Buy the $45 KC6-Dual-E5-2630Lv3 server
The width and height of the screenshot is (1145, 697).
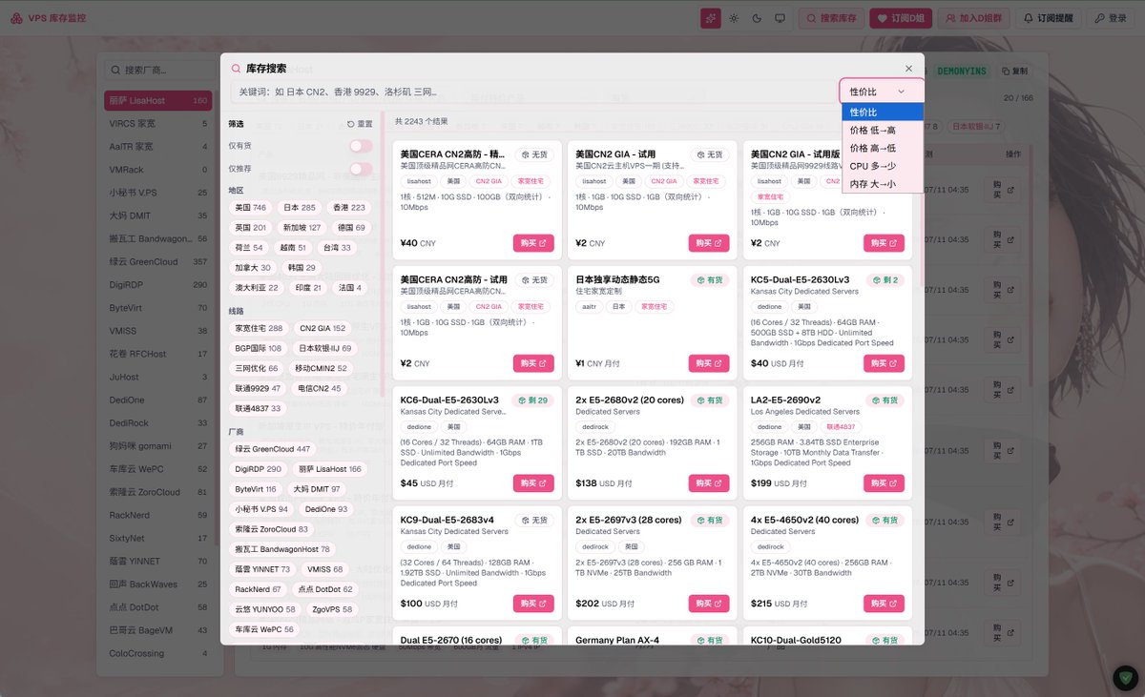(533, 483)
